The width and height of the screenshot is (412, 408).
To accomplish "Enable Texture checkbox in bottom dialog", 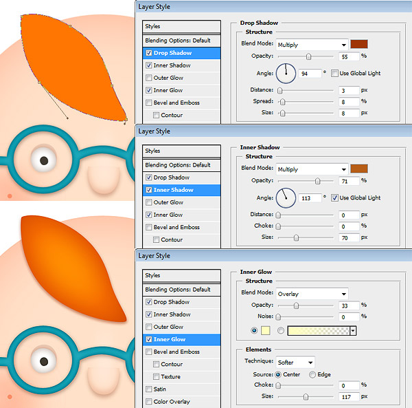I will click(x=156, y=376).
